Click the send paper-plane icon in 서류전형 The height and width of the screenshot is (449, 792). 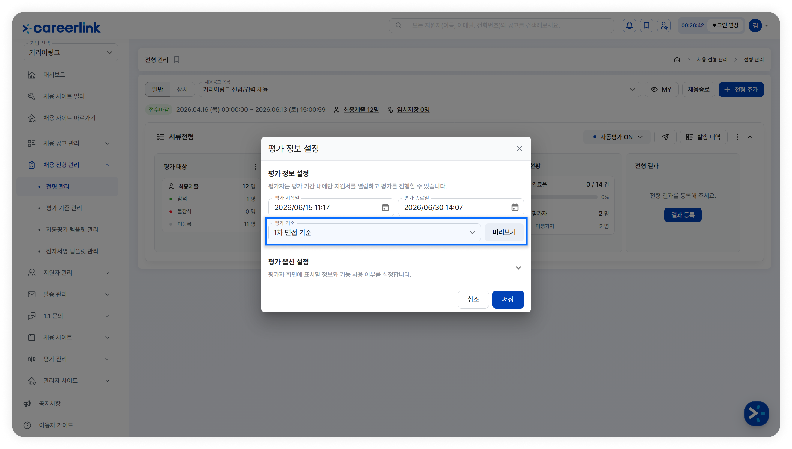665,137
